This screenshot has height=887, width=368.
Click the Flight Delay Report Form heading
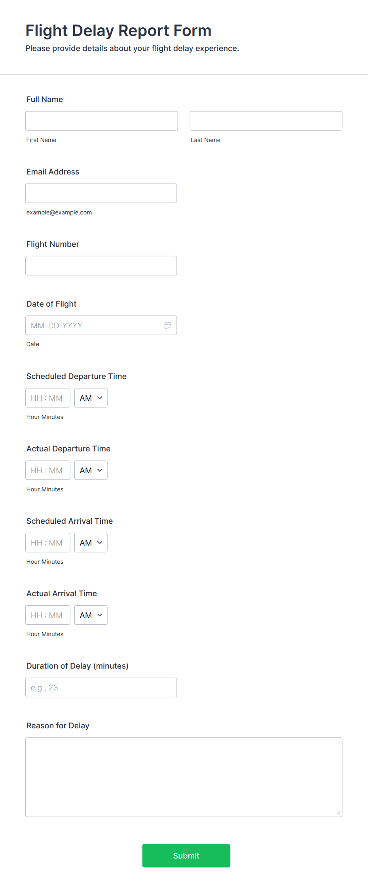click(x=119, y=30)
